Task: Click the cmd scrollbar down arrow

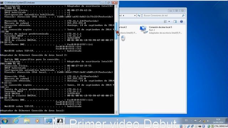Action: point(116,112)
